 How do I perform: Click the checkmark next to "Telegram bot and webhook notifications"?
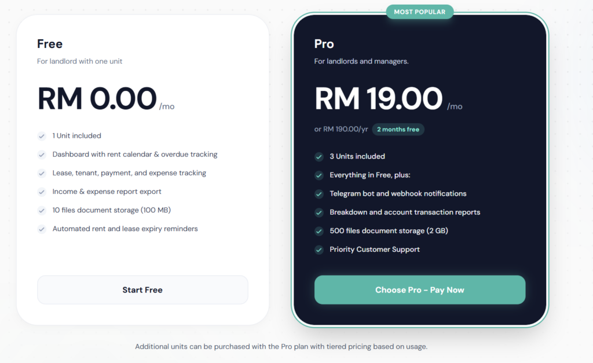pos(319,194)
